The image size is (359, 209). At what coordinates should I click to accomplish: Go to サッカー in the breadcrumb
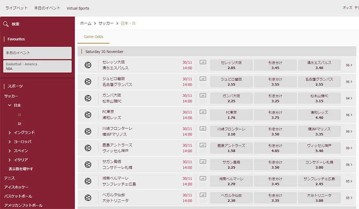pyautogui.click(x=106, y=23)
